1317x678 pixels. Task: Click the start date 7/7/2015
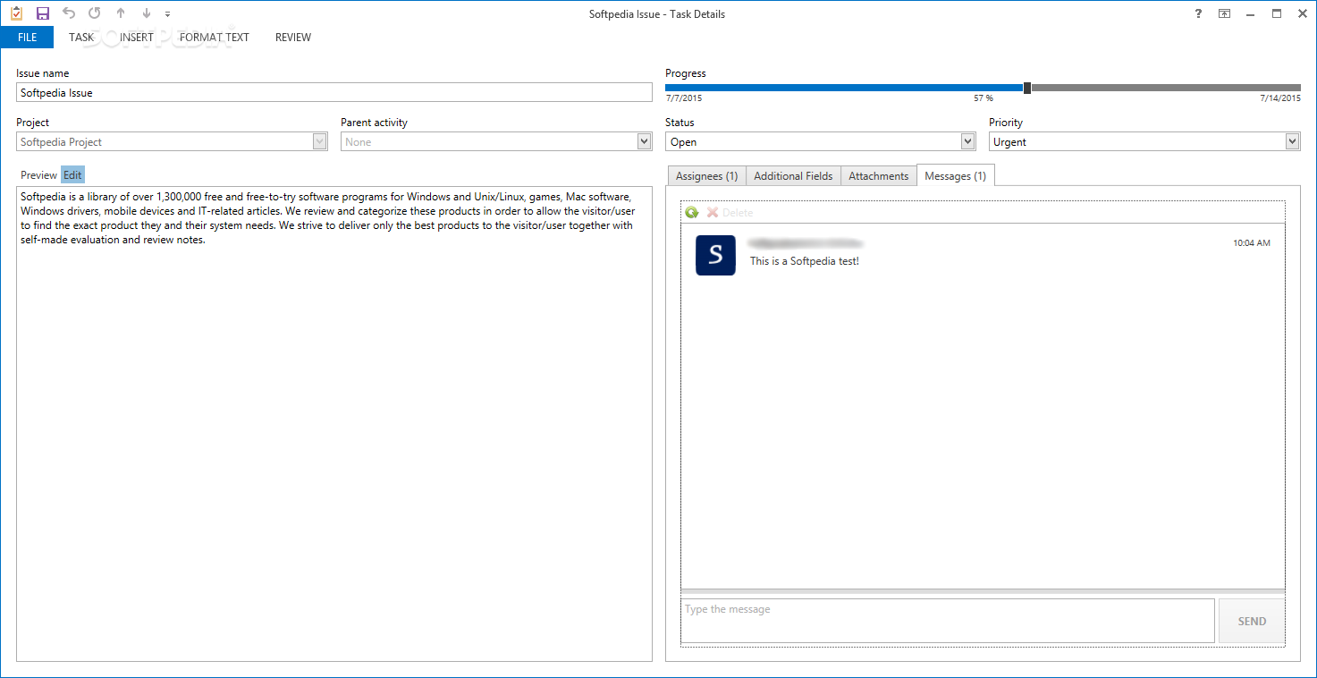[x=684, y=98]
